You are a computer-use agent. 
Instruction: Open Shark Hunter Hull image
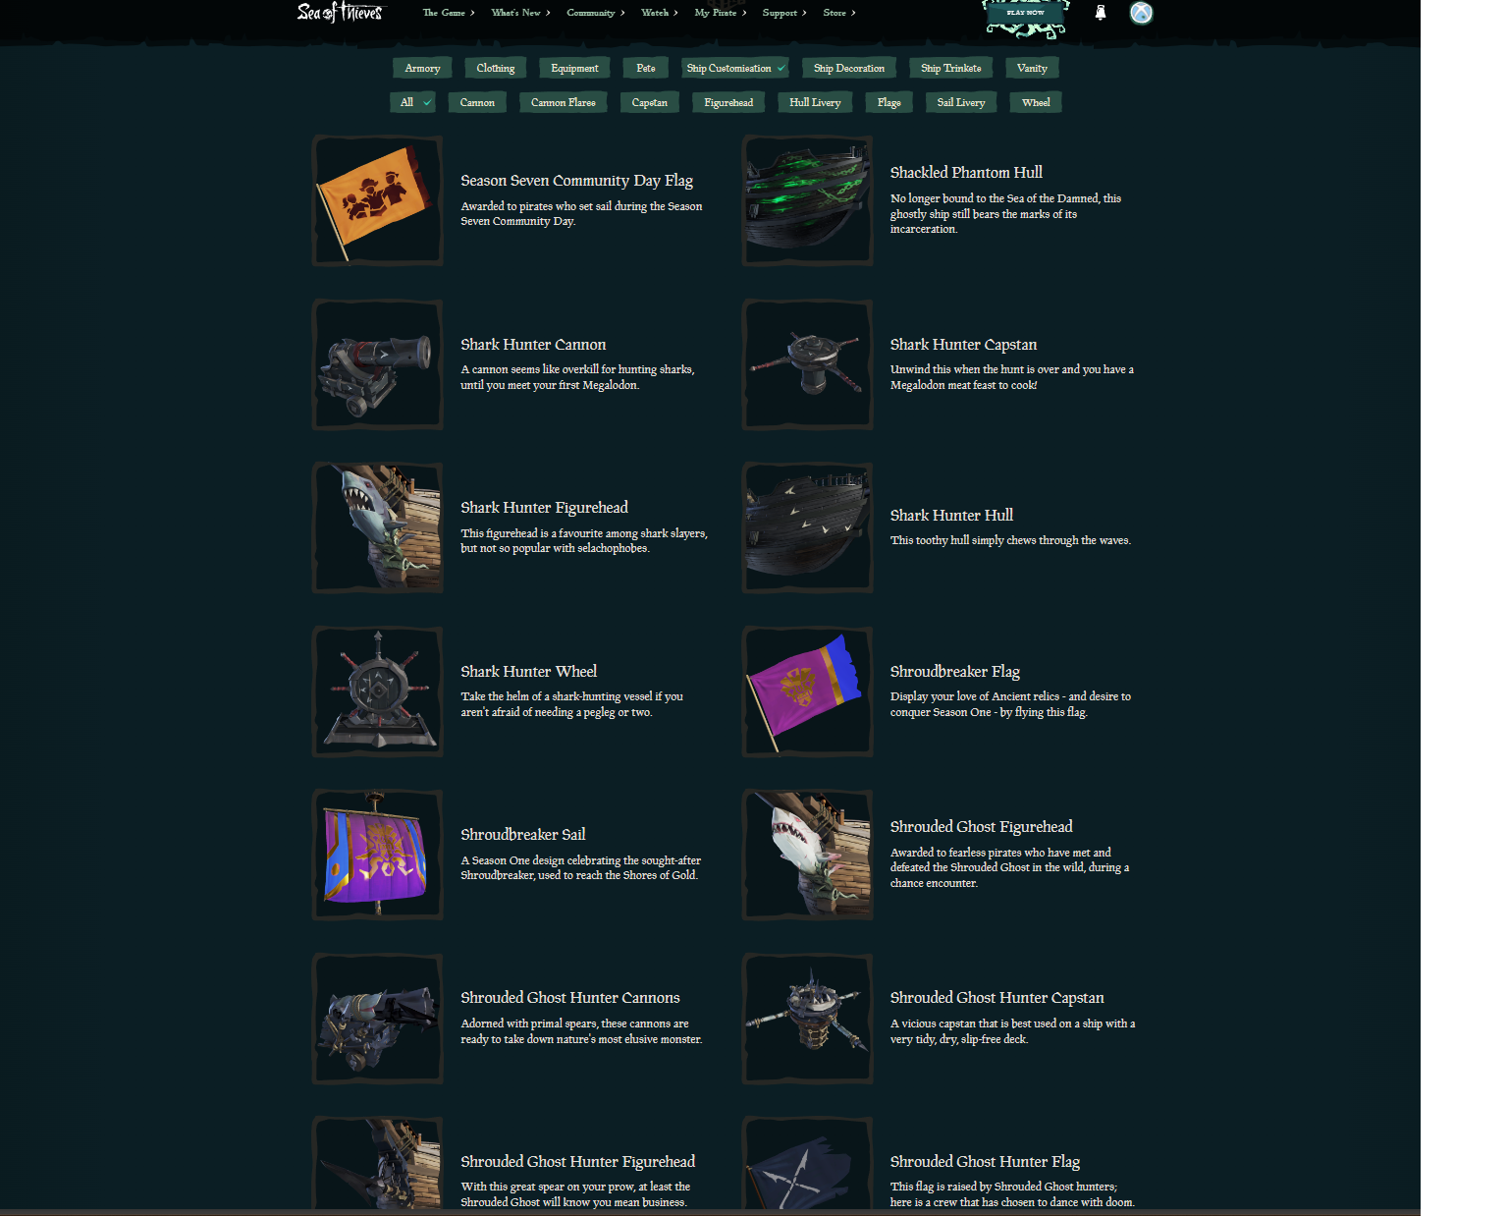(x=807, y=528)
